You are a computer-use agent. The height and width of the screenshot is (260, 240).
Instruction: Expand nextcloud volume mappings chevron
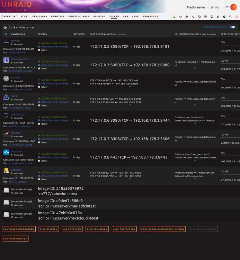click(195, 161)
